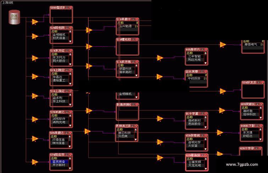Open the dropdown on the 57%东方红 box header
This screenshot has height=173, width=268.
(x=67, y=51)
